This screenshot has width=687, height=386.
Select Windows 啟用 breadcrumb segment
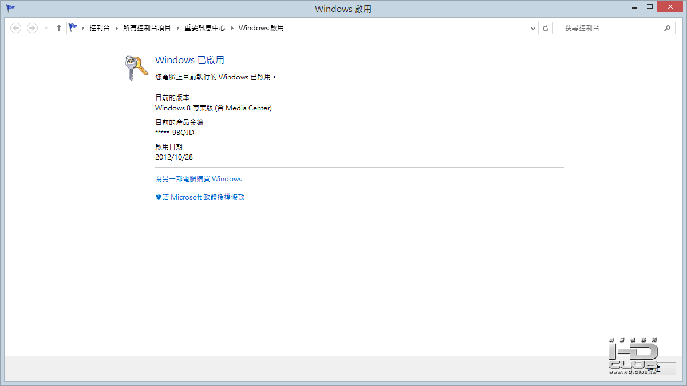click(261, 28)
